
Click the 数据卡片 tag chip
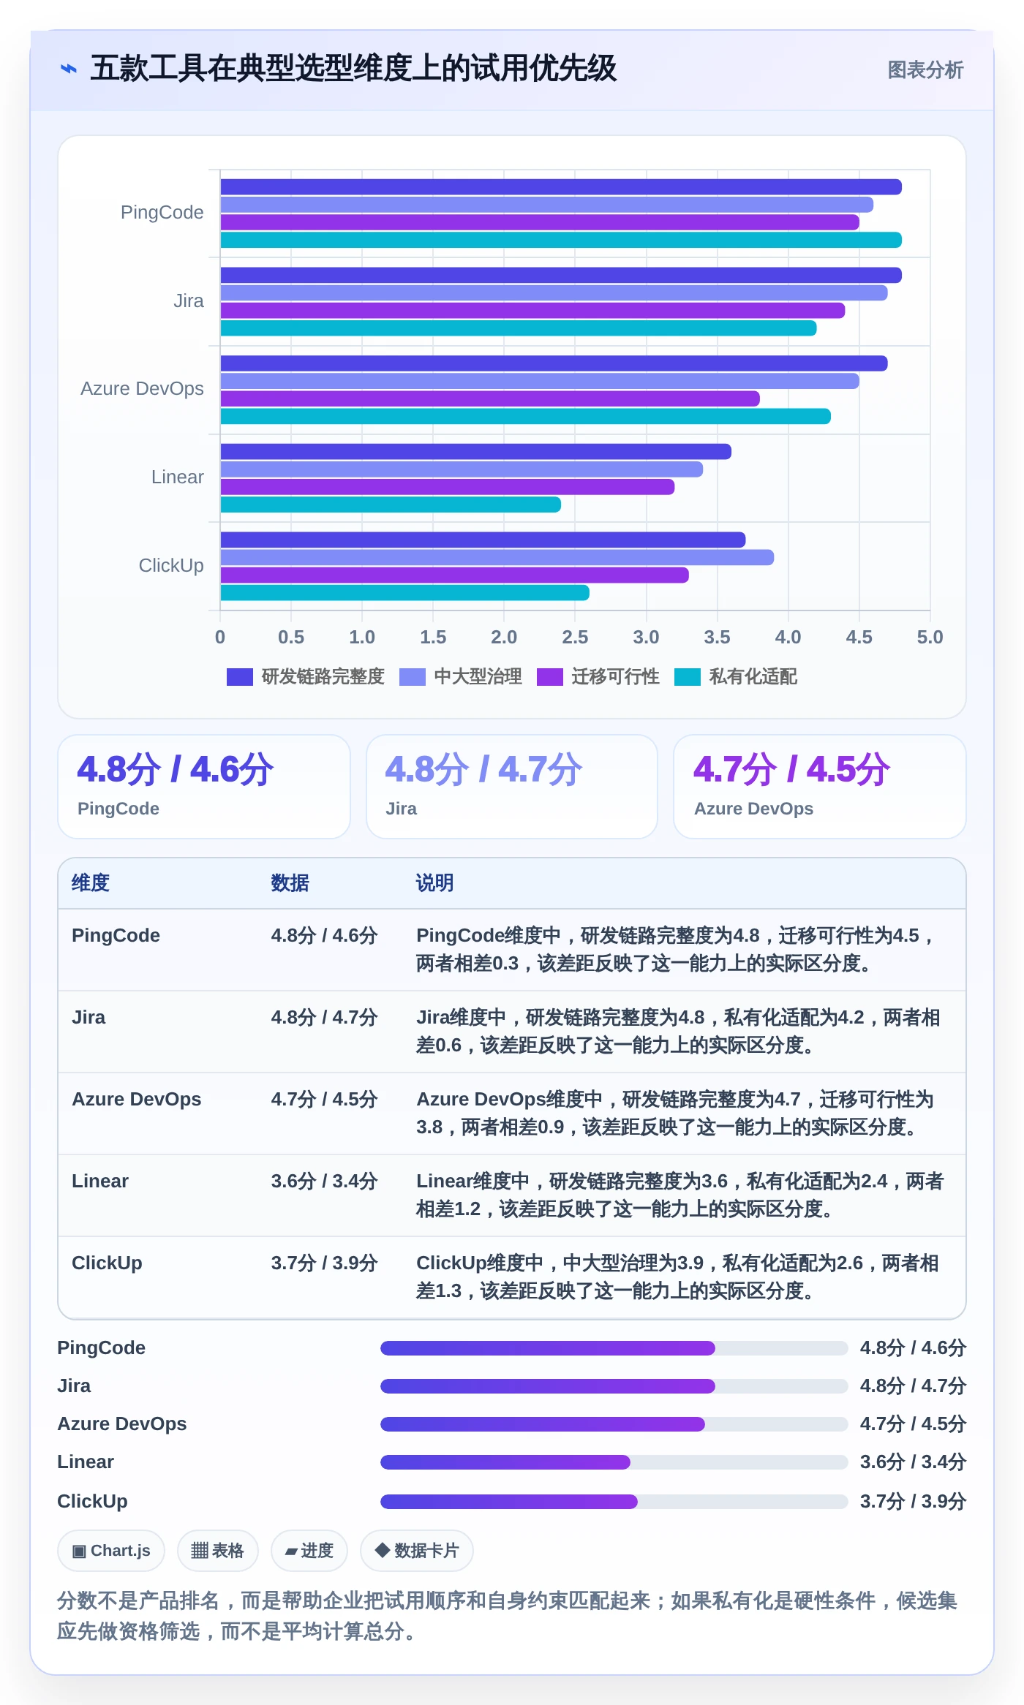(417, 1551)
